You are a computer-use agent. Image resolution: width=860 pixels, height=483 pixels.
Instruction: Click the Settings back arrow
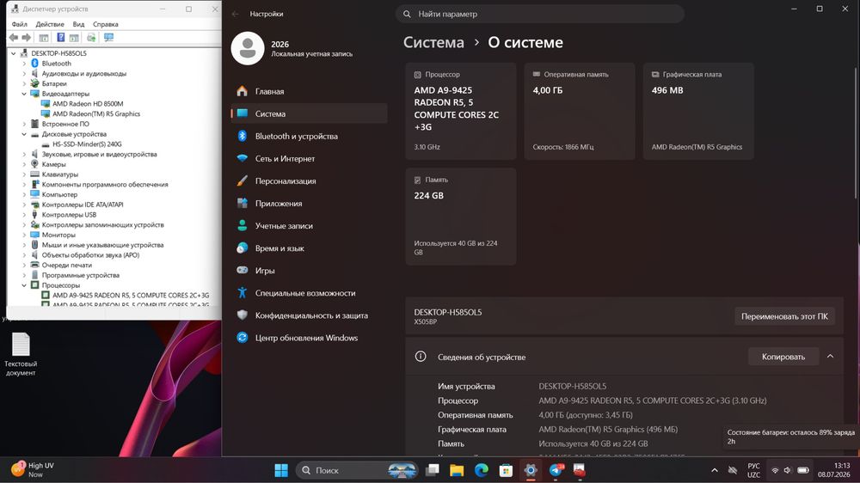[x=236, y=14]
